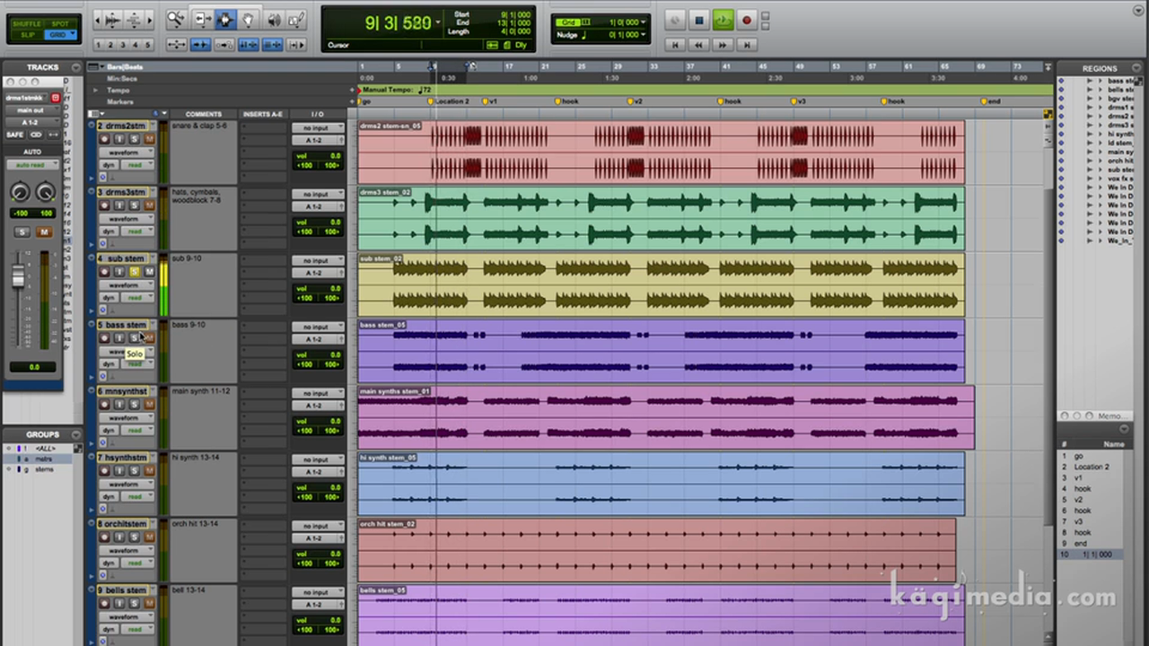This screenshot has width=1149, height=646.
Task: Activate Spot edit mode
Action: (59, 23)
